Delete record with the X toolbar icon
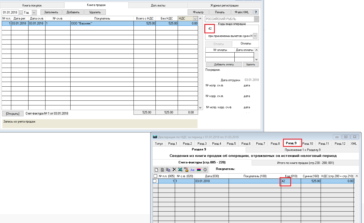This screenshot has height=223, width=364. coord(174,170)
